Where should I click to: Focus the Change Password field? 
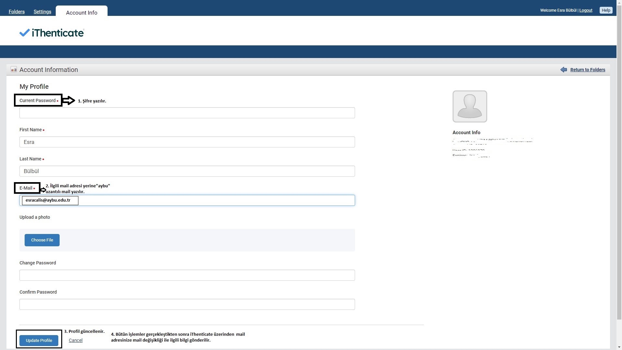pyautogui.click(x=187, y=275)
